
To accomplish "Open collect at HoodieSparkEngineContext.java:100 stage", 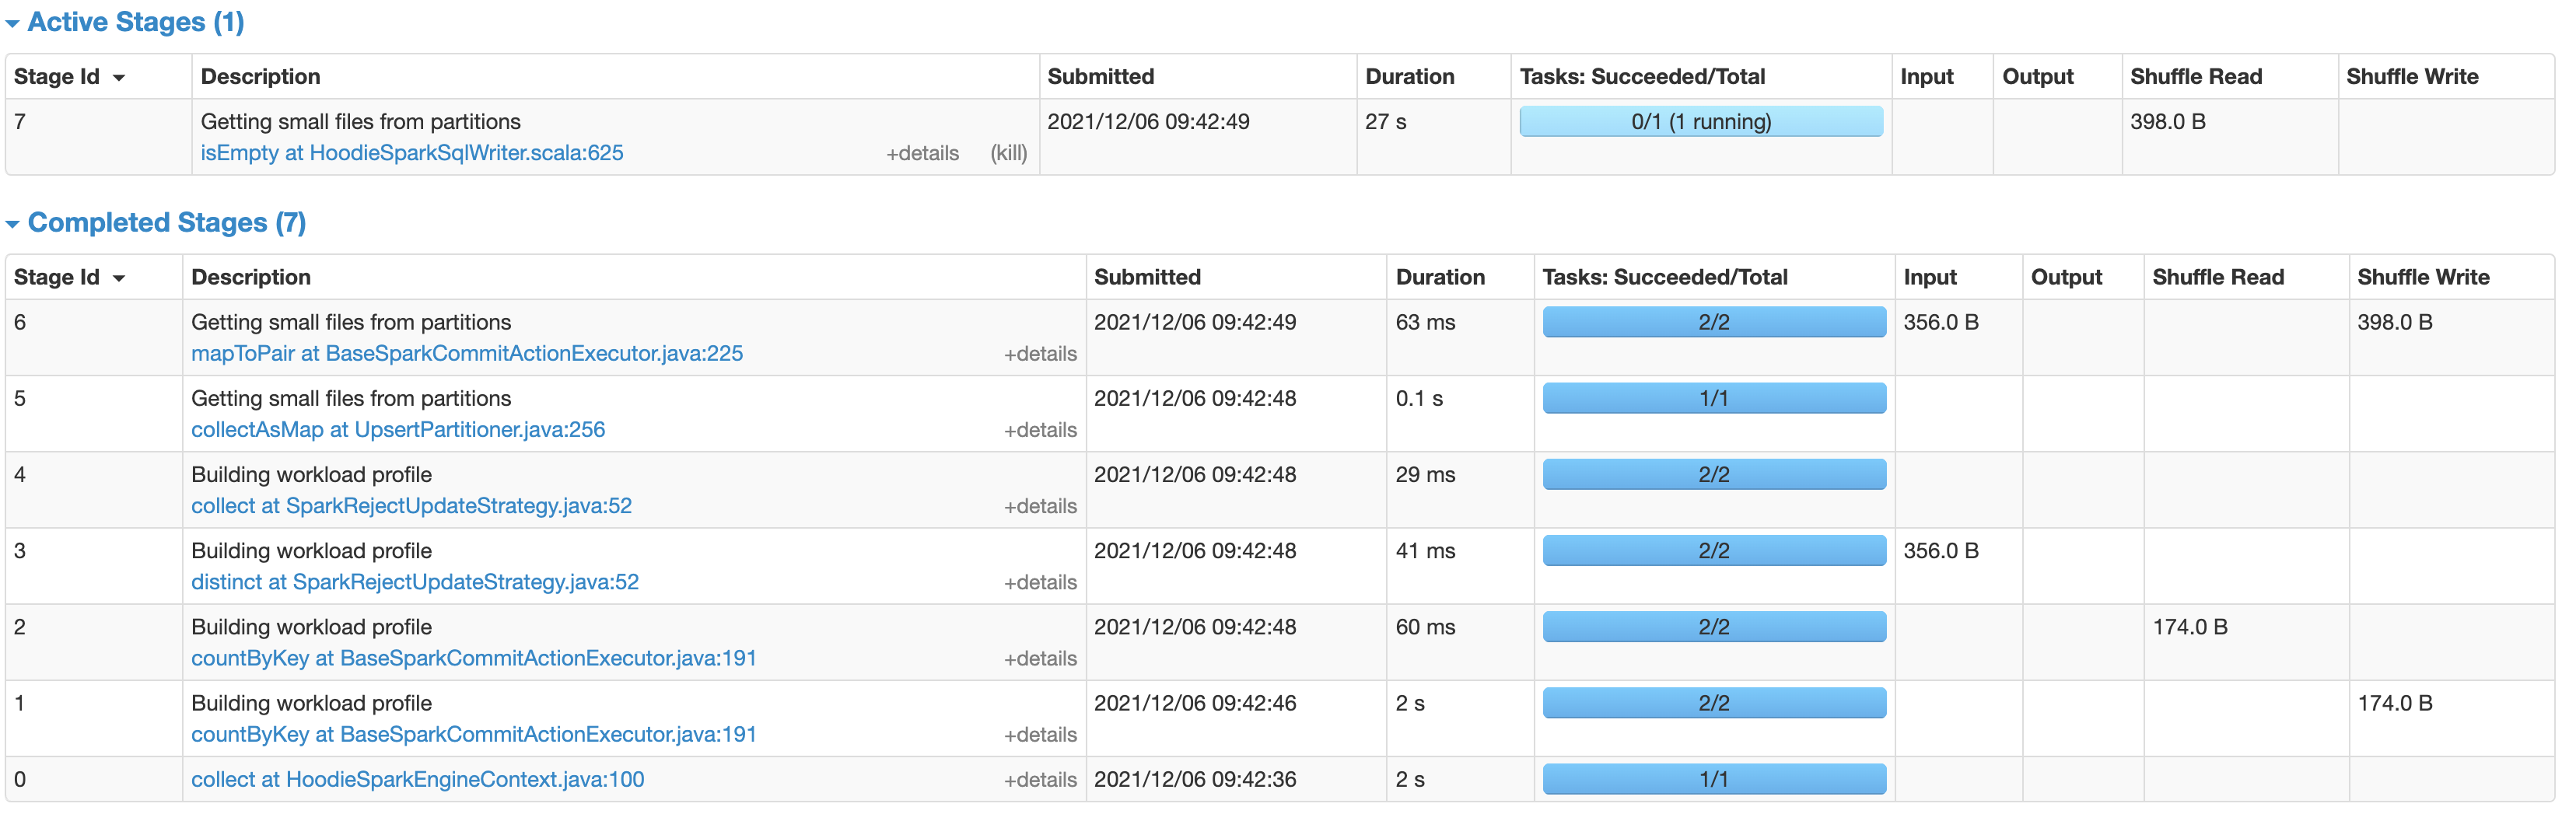I will [417, 779].
